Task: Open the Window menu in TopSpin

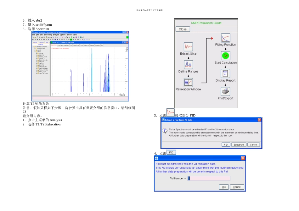Action: pyautogui.click(x=70, y=35)
